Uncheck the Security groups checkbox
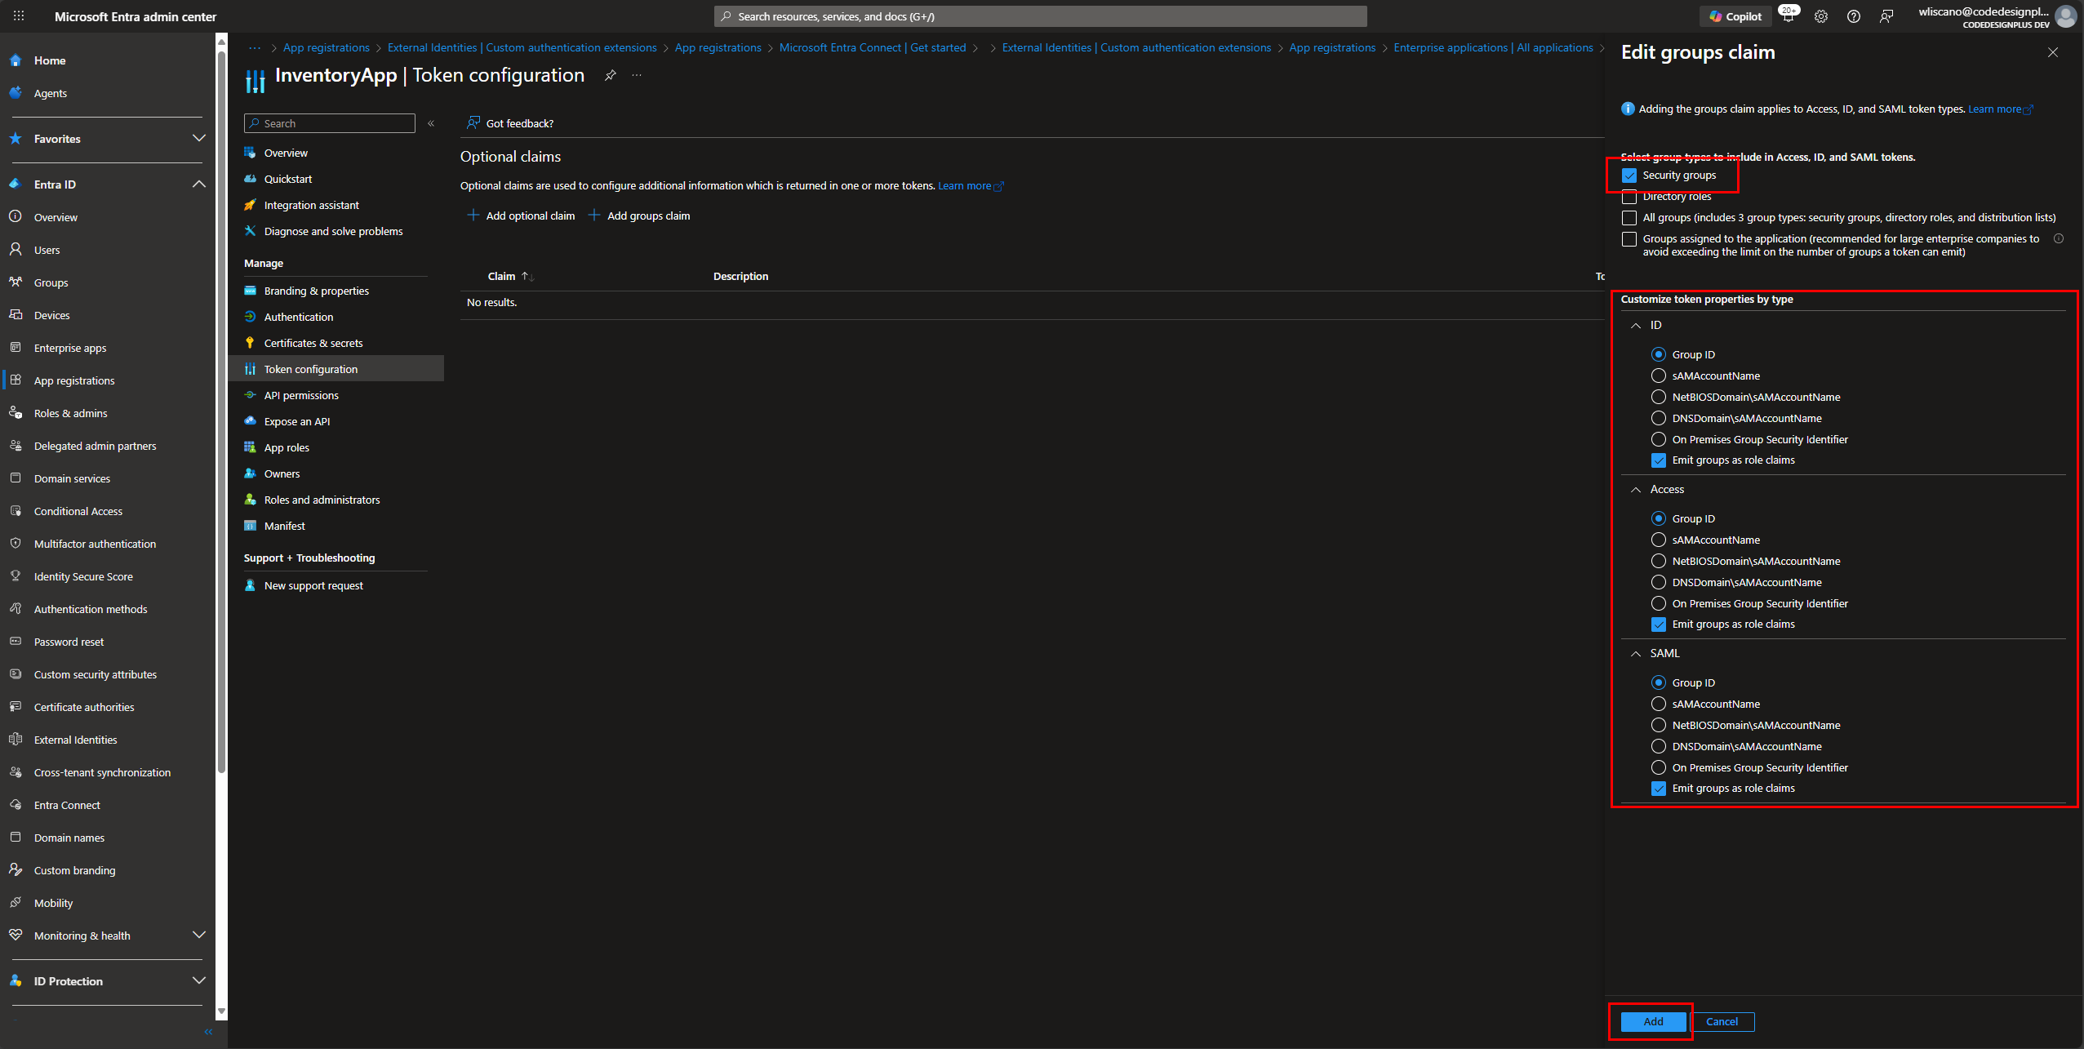 click(1629, 176)
